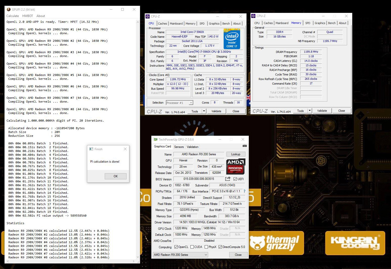This screenshot has height=269, width=391.
Task: Open Graphics tab in CPU-Z Memory window
Action: coord(320,23)
